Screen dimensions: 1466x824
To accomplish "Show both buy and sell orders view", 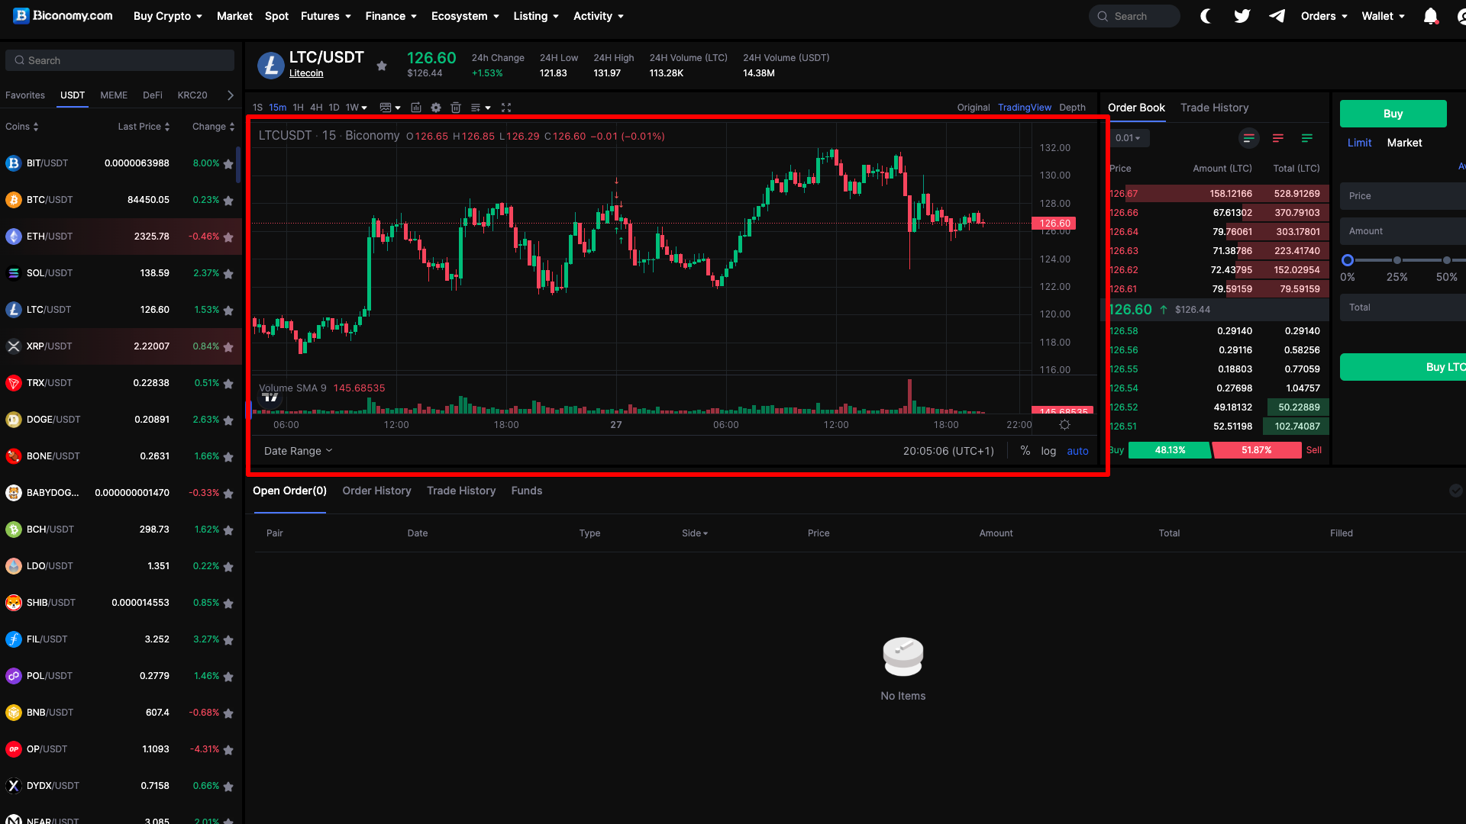I will click(1249, 138).
